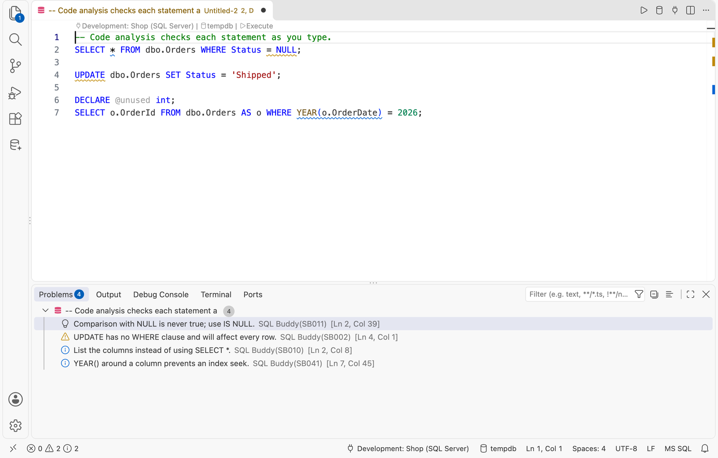
Task: Click the NULL keyword on line 2
Action: click(x=286, y=50)
